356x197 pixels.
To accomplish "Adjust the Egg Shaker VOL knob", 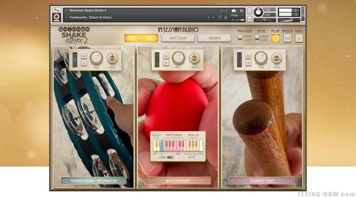I will (x=179, y=58).
